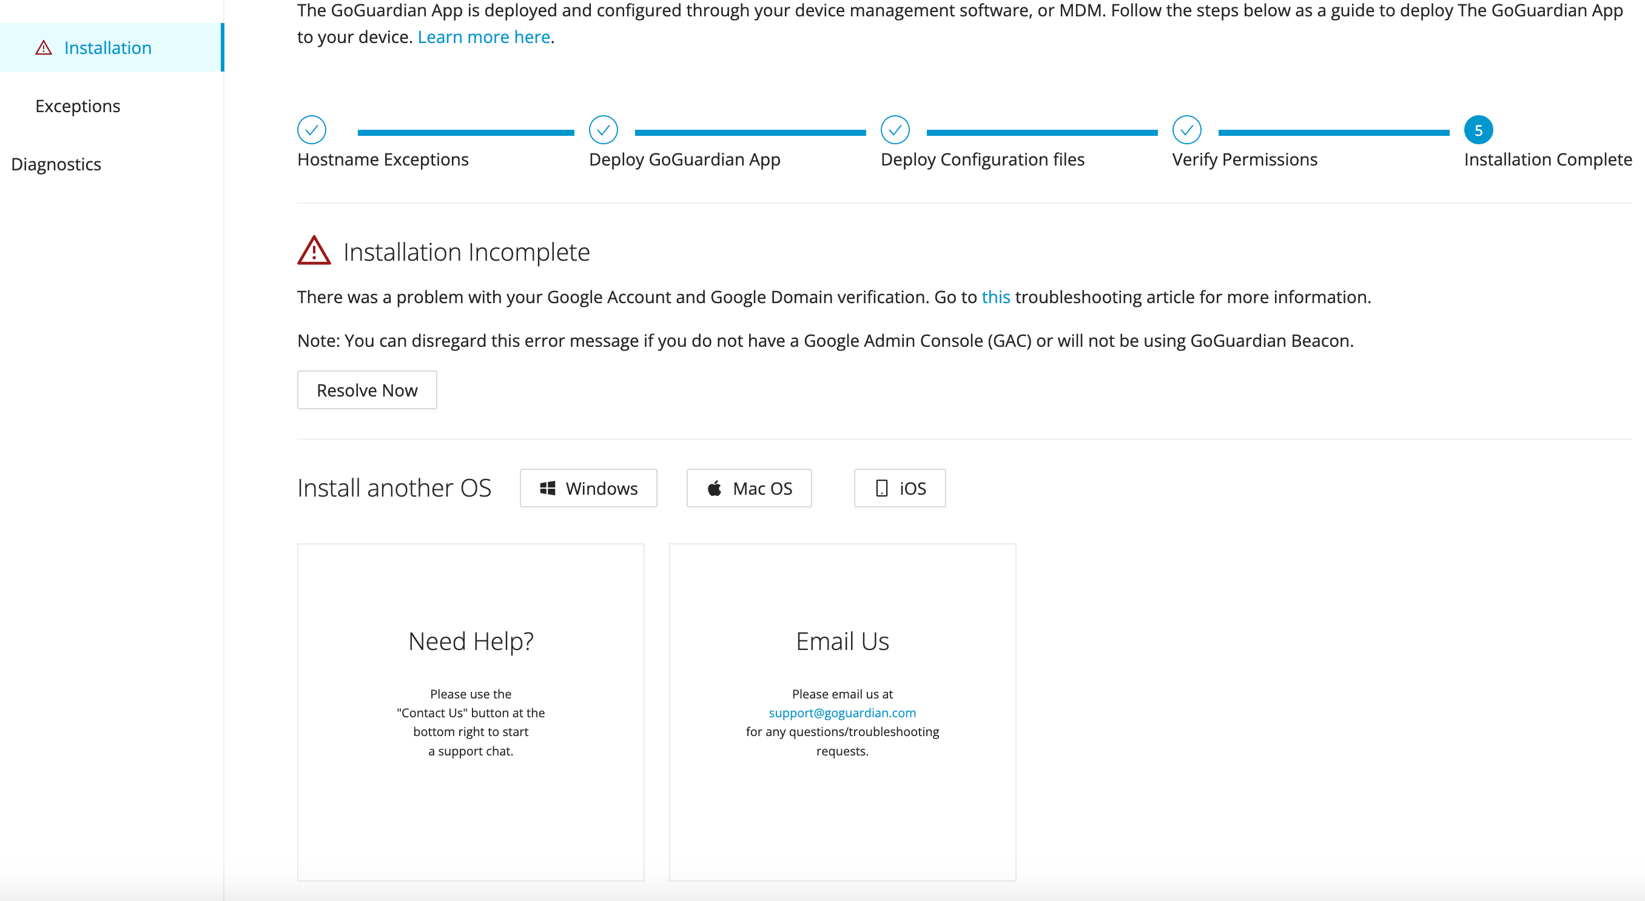
Task: Click the Deploy GoGuardian App step checkmark
Action: (603, 130)
